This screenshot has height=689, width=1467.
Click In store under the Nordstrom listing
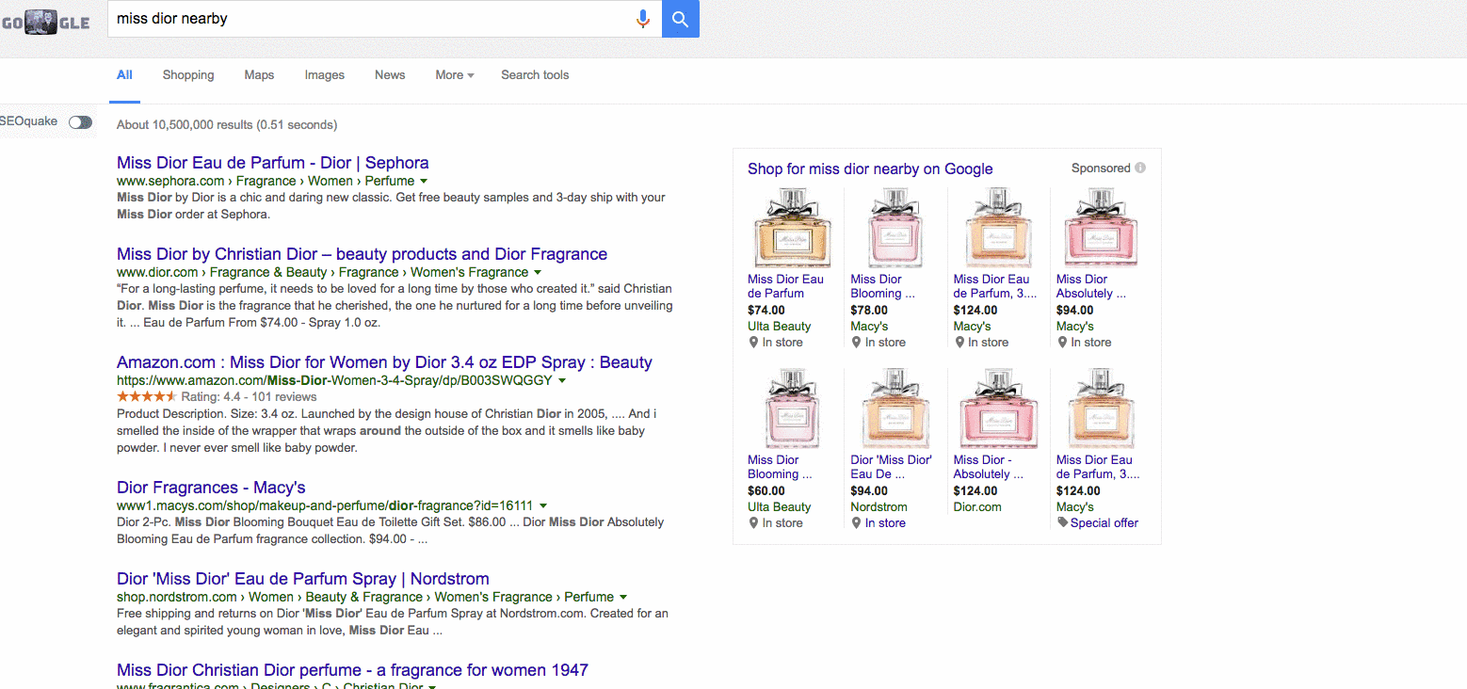click(885, 523)
